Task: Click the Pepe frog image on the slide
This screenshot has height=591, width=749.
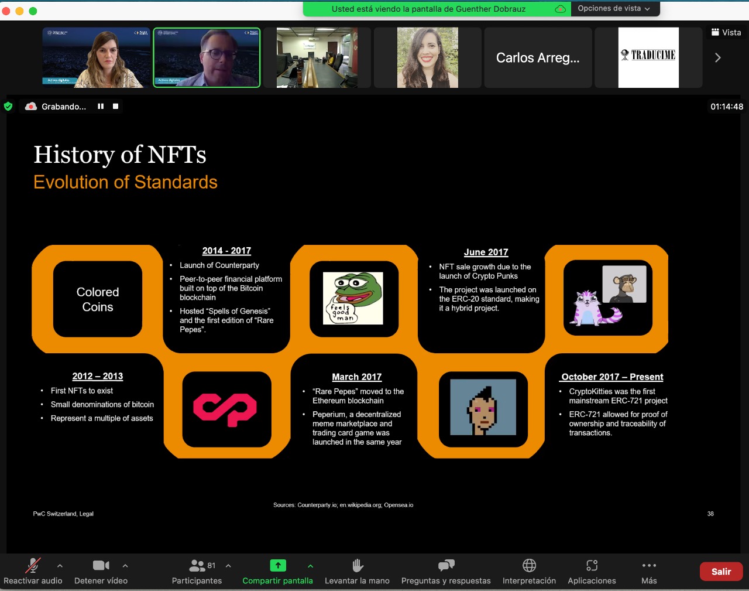Action: click(353, 298)
